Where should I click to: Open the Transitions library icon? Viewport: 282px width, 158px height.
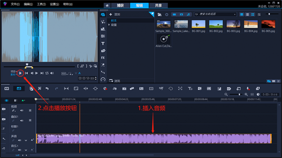(103, 36)
